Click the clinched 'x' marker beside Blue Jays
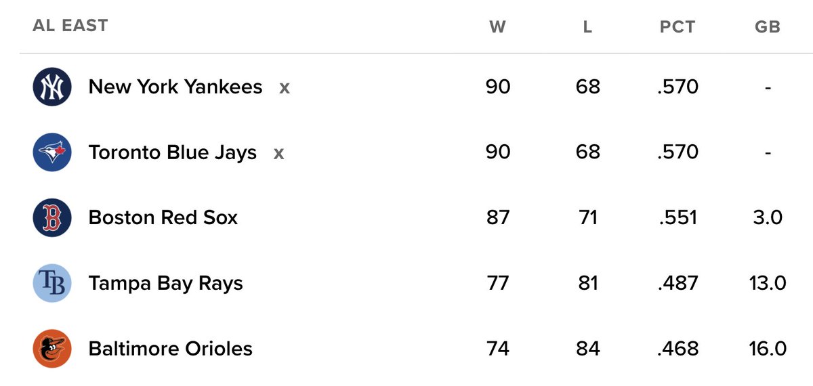Viewport: 813px width, 386px height. pos(278,154)
